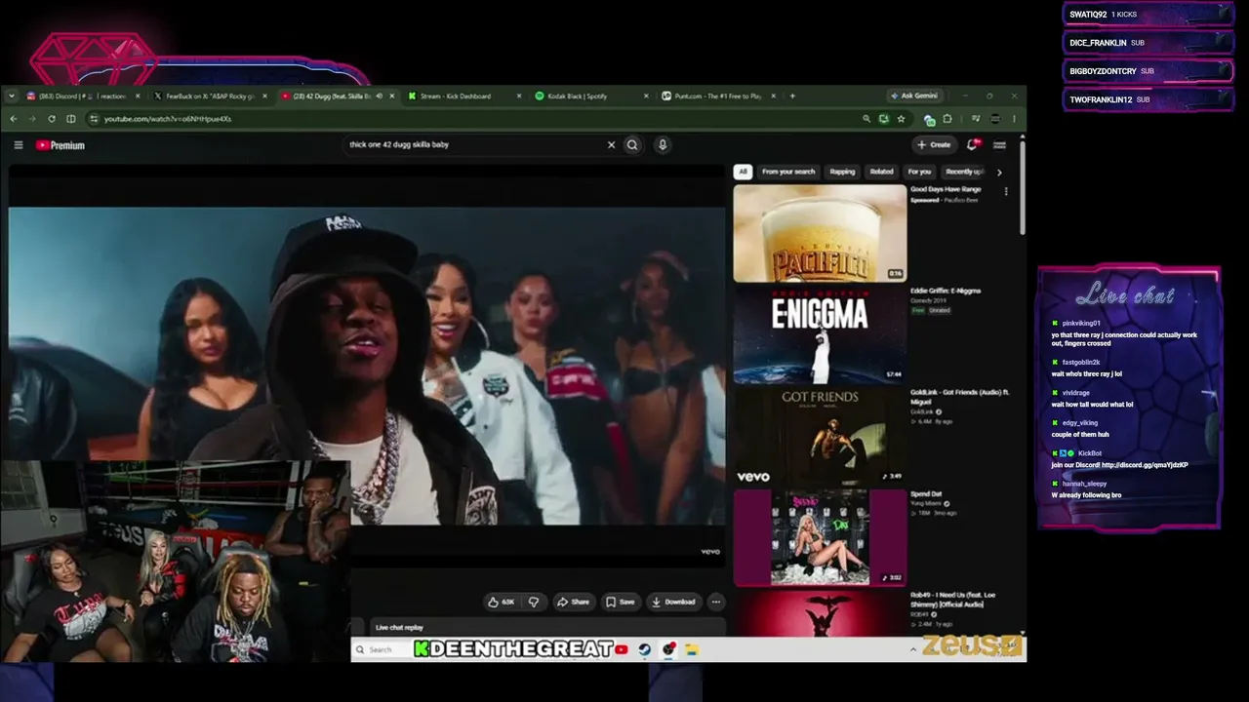Viewport: 1249px width, 702px height.
Task: Open the YouTube icon on the taskbar
Action: click(622, 649)
